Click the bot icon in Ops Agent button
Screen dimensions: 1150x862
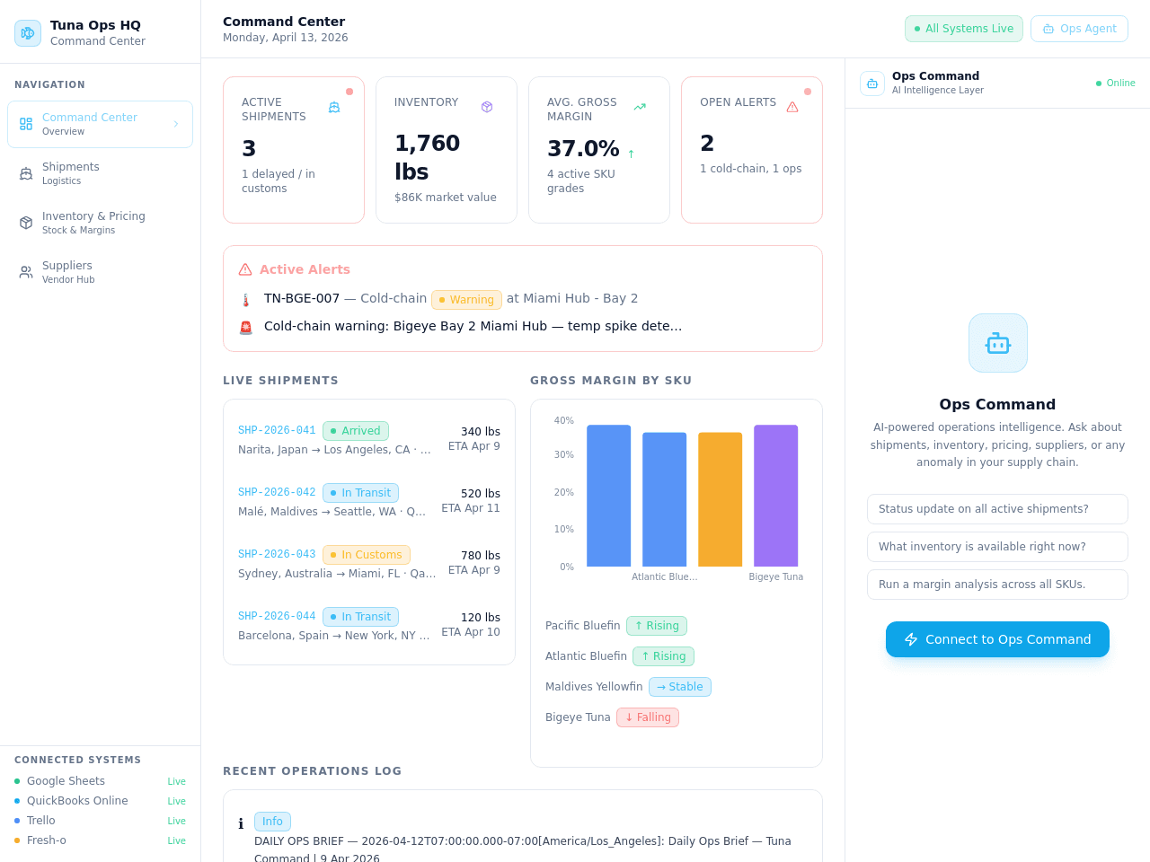click(x=1048, y=29)
